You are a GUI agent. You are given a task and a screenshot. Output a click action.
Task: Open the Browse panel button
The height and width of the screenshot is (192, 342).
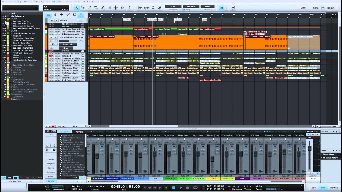coord(333,188)
